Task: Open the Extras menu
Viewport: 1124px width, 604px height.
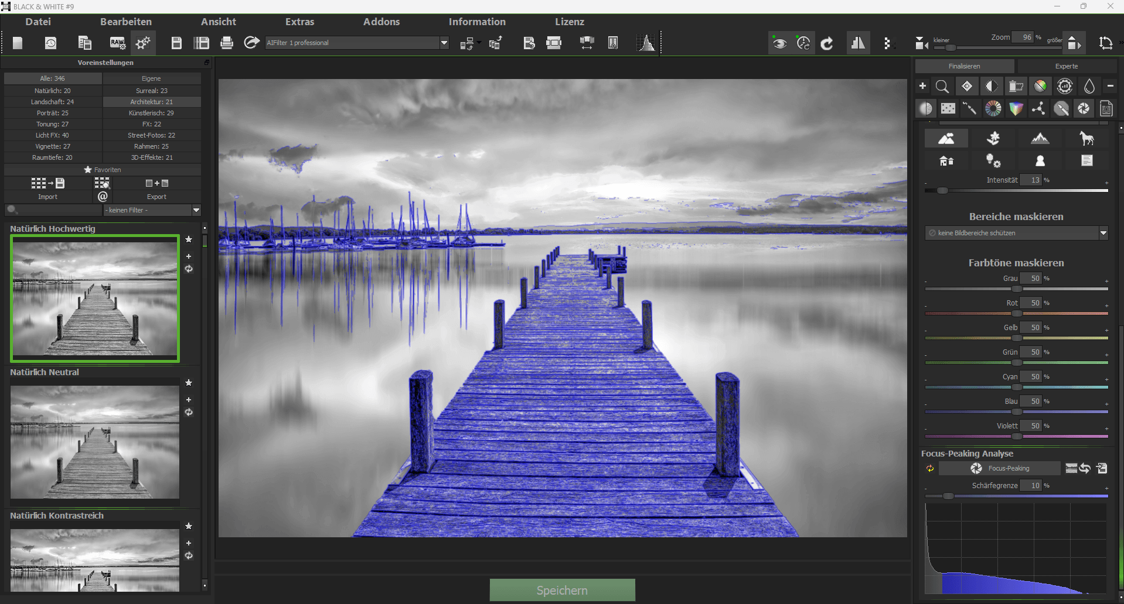Action: tap(300, 22)
